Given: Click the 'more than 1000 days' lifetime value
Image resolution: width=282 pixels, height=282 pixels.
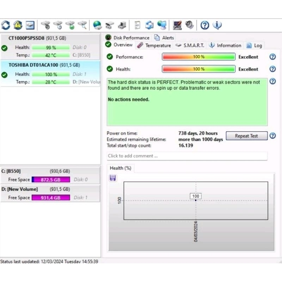Looking at the screenshot, I should click(201, 139).
